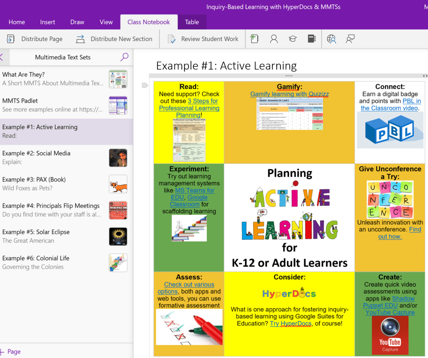
Task: Click the book staircase image
Action: click(x=189, y=228)
